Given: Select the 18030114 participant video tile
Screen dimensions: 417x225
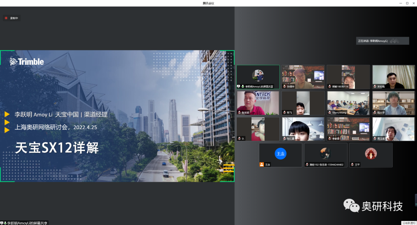Looking at the screenshot, I should tap(348, 77).
